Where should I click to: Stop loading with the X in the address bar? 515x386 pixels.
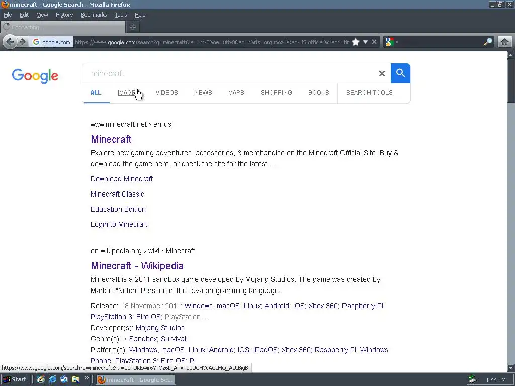(374, 42)
